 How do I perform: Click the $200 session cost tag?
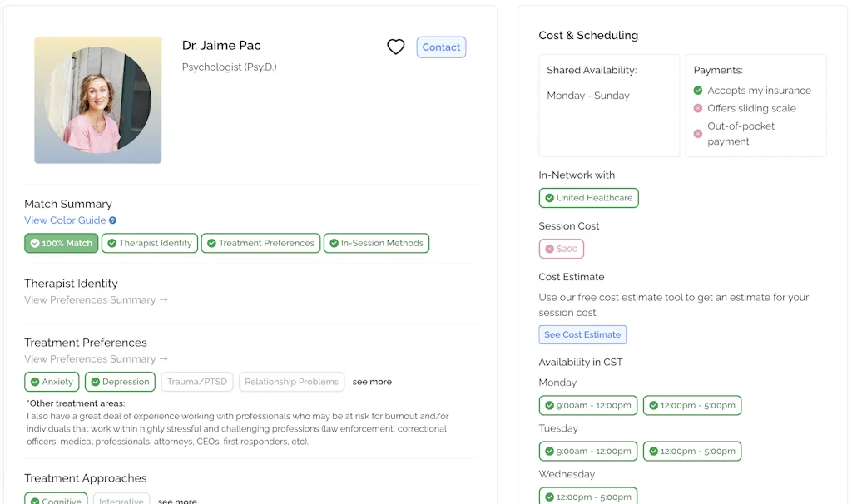coord(562,249)
